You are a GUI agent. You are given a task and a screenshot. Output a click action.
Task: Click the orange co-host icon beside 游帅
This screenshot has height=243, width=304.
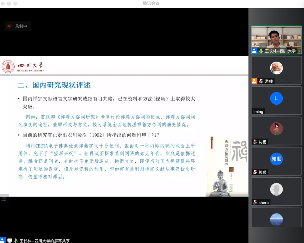[254, 81]
